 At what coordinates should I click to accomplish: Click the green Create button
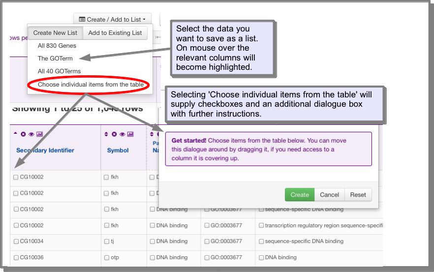[x=300, y=195]
